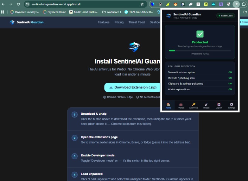248x181 pixels.
Task: Open the white ghost wallet extension
Action: coord(191,4)
